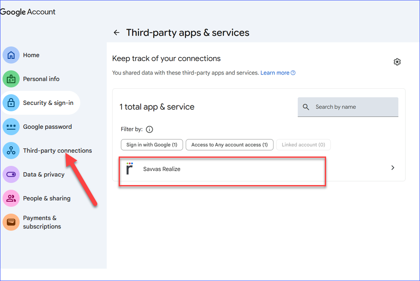Viewport: 420px width, 281px height.
Task: Open Personal info in the sidebar
Action: point(41,79)
